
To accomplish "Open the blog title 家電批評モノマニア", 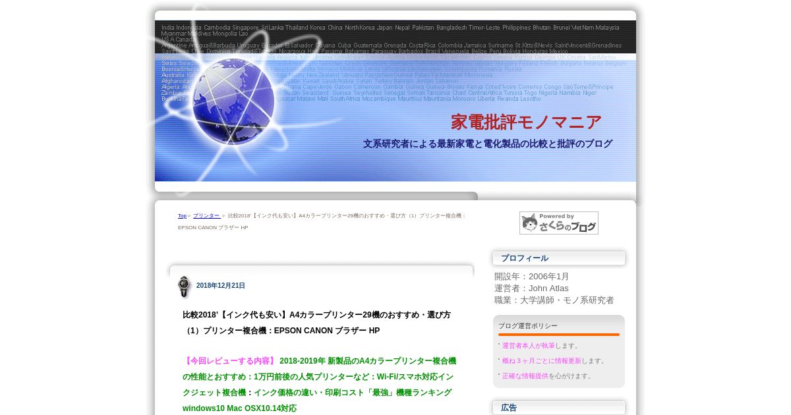I will (x=526, y=123).
